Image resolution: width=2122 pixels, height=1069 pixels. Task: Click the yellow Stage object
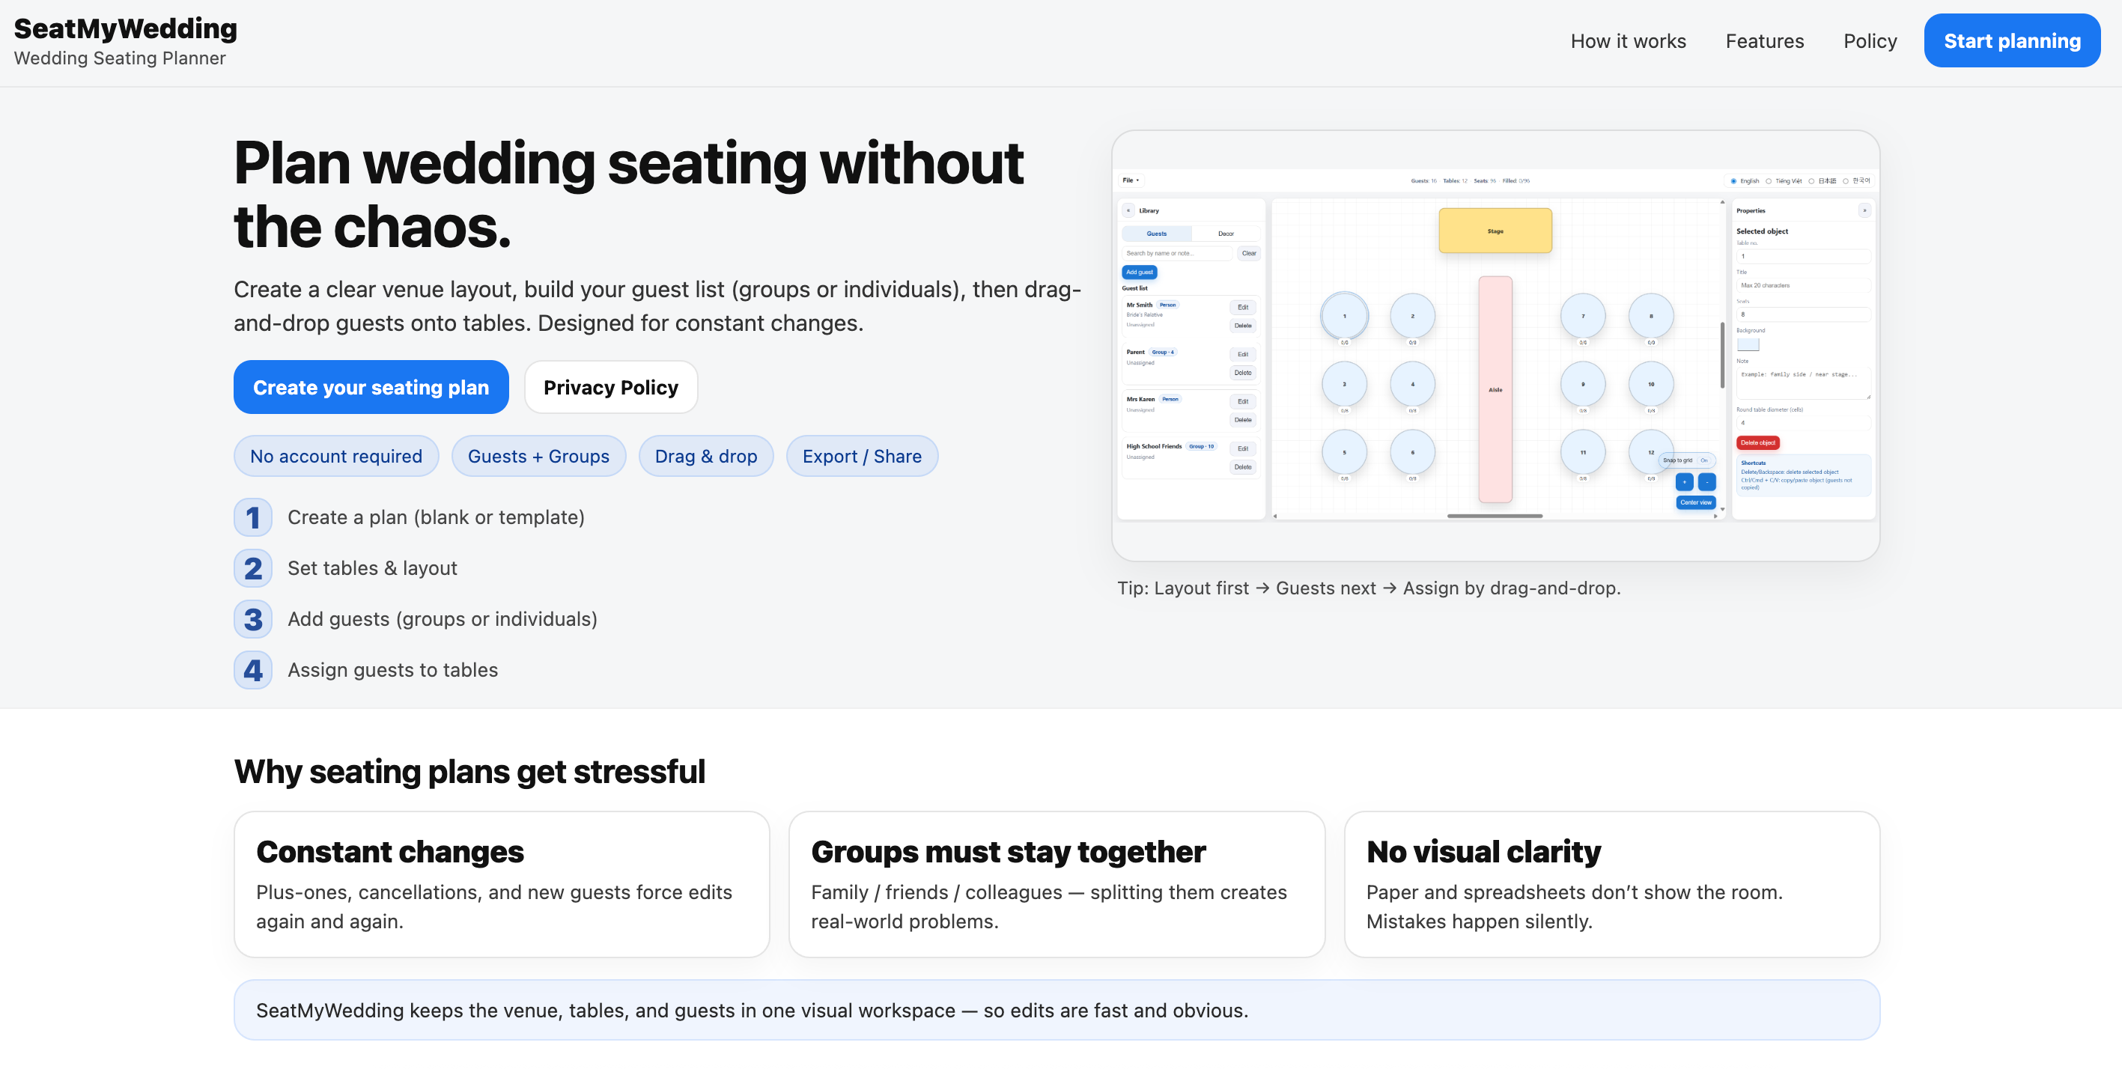pos(1495,231)
